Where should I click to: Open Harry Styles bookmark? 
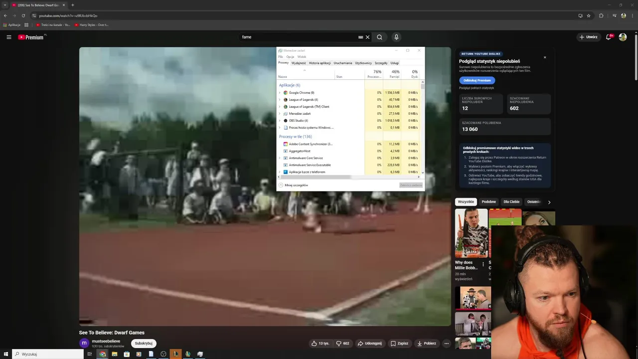pyautogui.click(x=92, y=24)
